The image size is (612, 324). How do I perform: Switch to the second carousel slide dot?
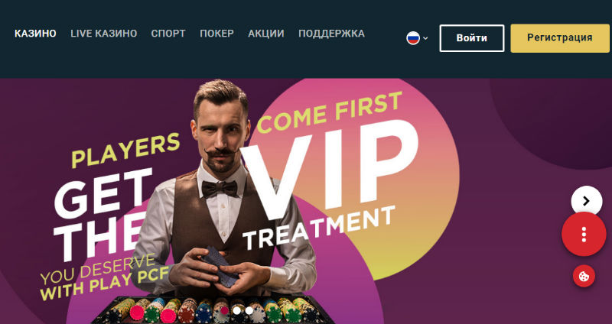(236, 311)
